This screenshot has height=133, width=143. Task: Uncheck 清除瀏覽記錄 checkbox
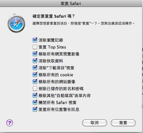35,40
